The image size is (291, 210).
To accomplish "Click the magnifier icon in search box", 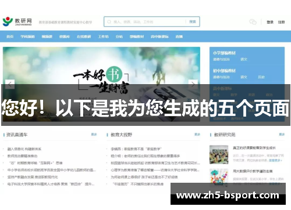I will click(109, 22).
